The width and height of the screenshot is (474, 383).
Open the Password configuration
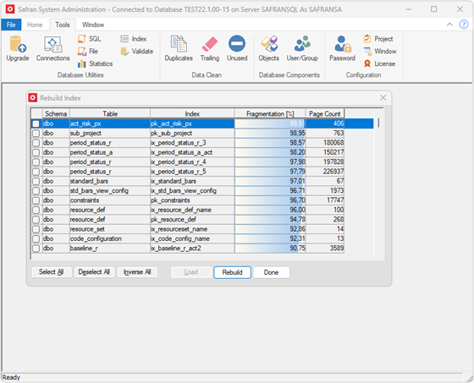pos(342,48)
